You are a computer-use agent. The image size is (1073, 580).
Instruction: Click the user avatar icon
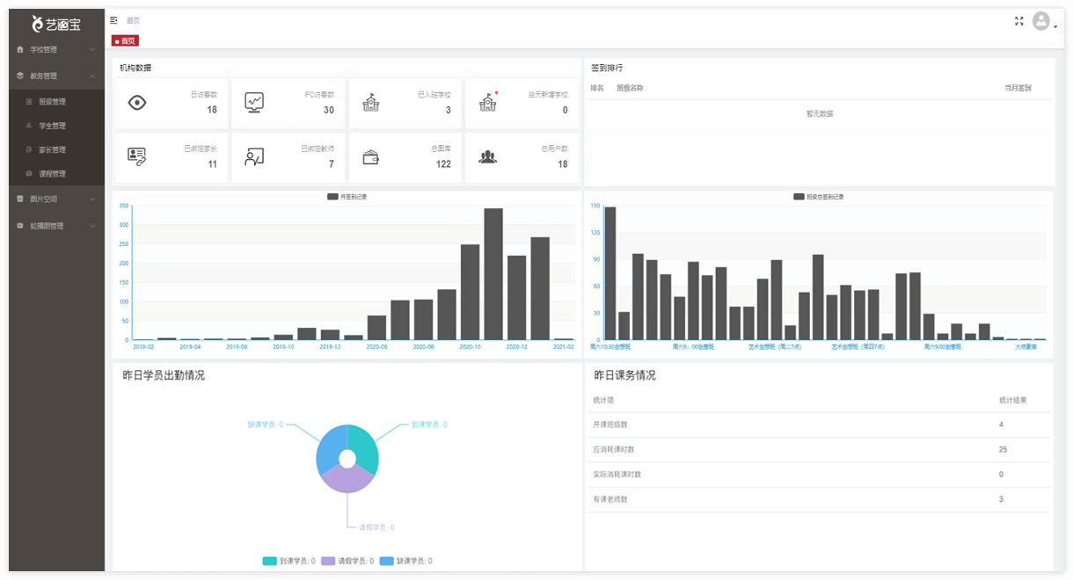point(1041,21)
